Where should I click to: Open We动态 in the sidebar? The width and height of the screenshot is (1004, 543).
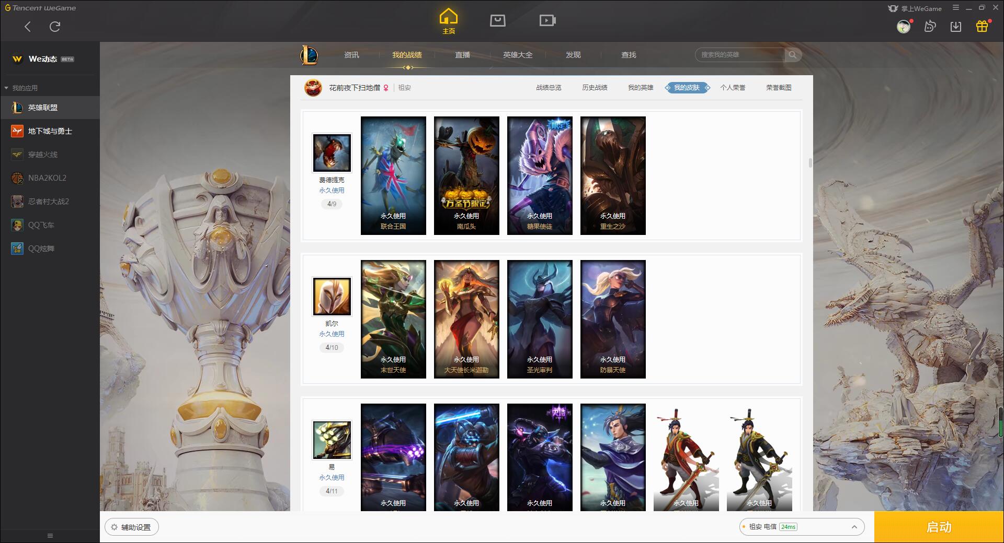pos(50,59)
